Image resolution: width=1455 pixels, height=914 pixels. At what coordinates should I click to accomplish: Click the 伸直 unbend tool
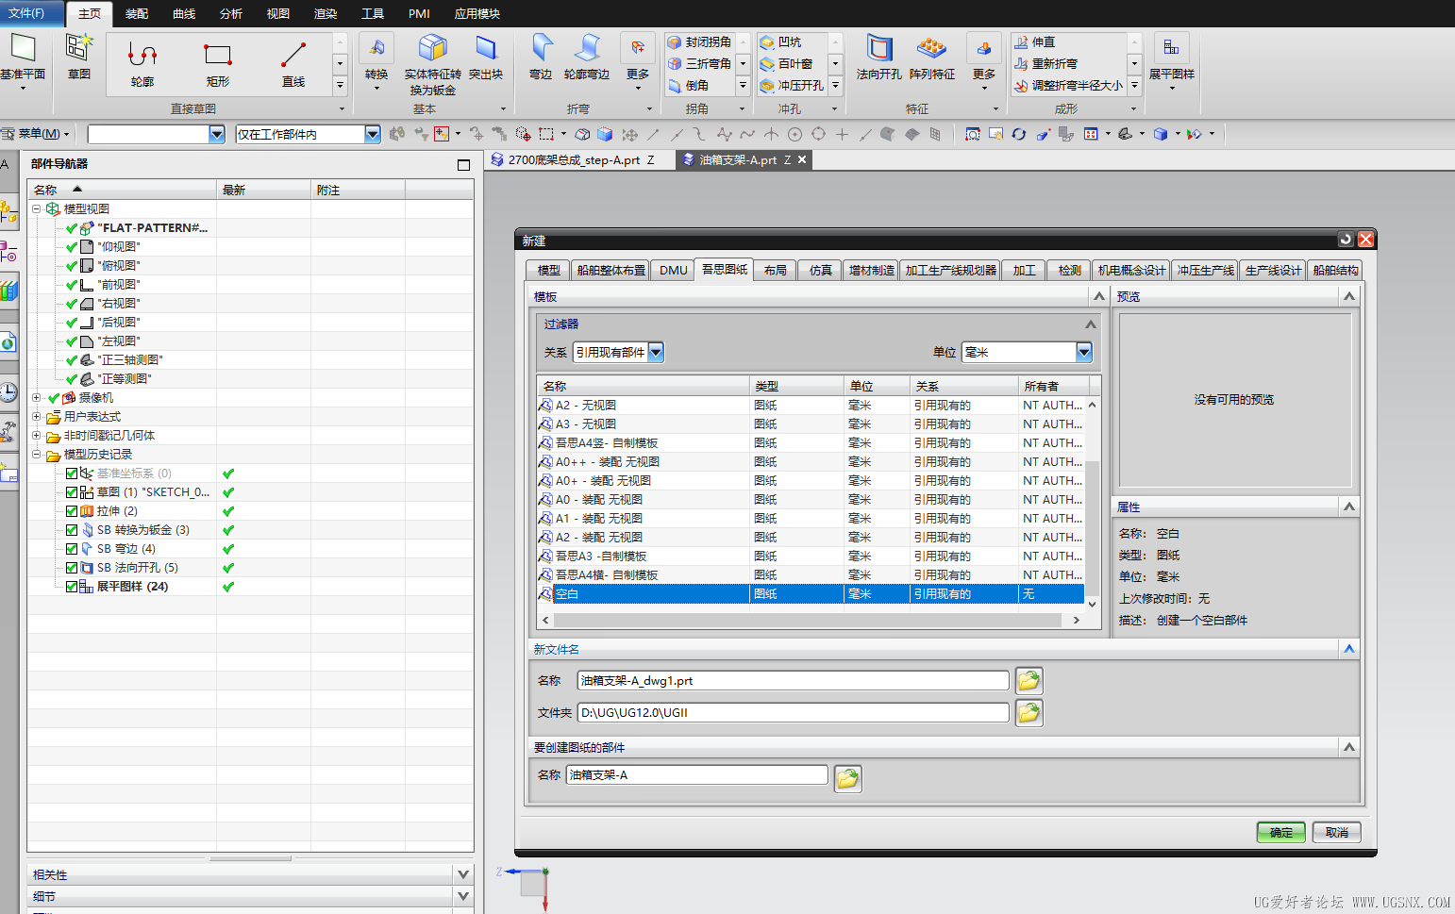tap(1035, 42)
